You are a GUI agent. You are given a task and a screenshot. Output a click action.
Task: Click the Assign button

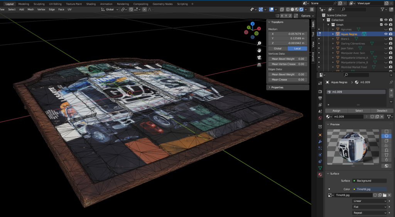(336, 111)
